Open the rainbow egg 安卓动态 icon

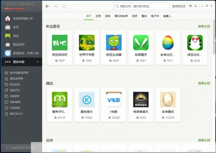click(x=168, y=43)
